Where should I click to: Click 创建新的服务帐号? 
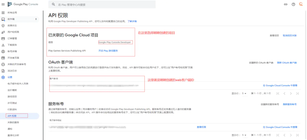click(270, 104)
